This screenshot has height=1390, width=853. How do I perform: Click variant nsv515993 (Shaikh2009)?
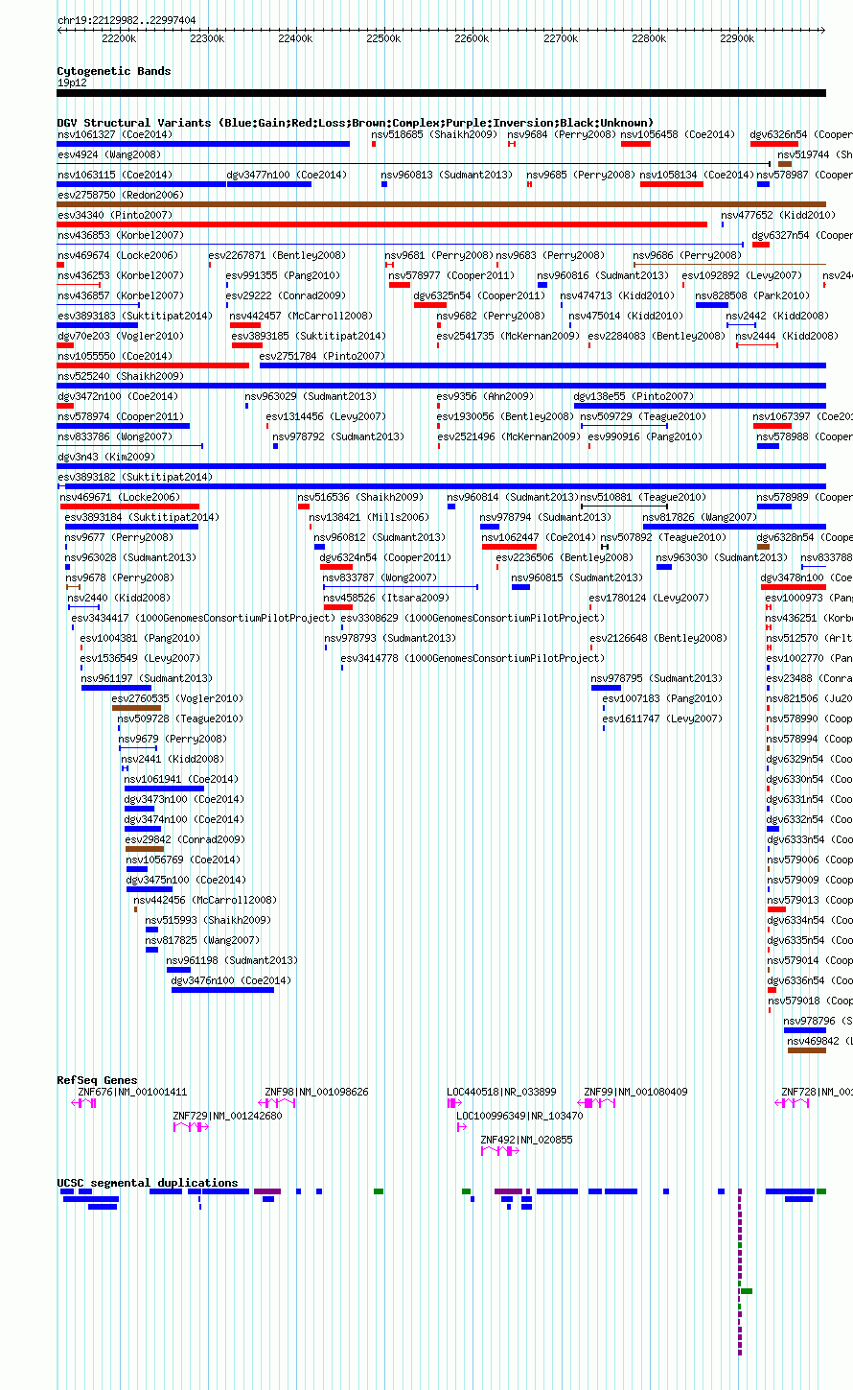208,920
